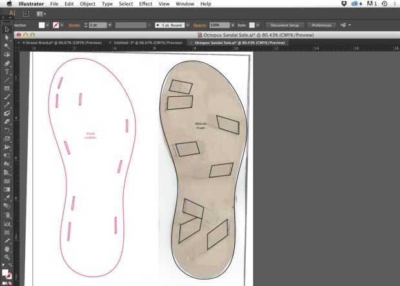Image resolution: width=400 pixels, height=286 pixels.
Task: Open the stroke weight dropdown arrow
Action: pos(110,25)
